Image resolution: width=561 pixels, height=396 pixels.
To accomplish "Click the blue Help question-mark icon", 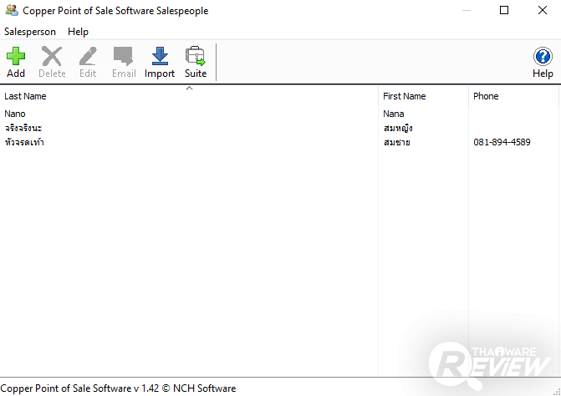I will pos(543,57).
